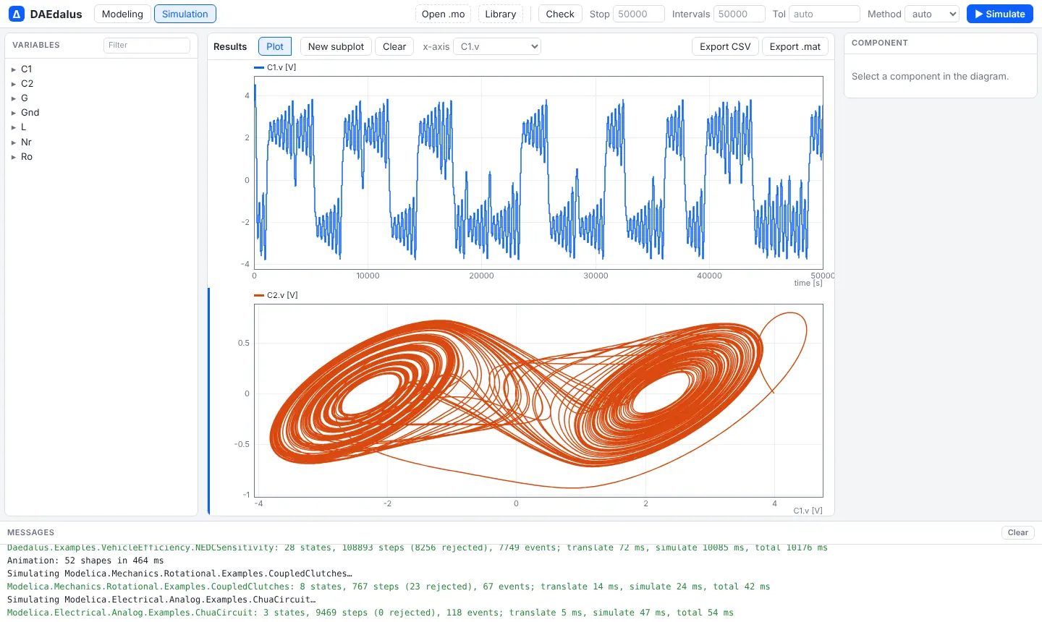Open the Library
The image size is (1042, 622).
pyautogui.click(x=501, y=14)
